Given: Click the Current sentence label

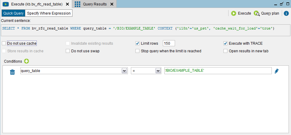Looking at the screenshot, I should 16,21.
